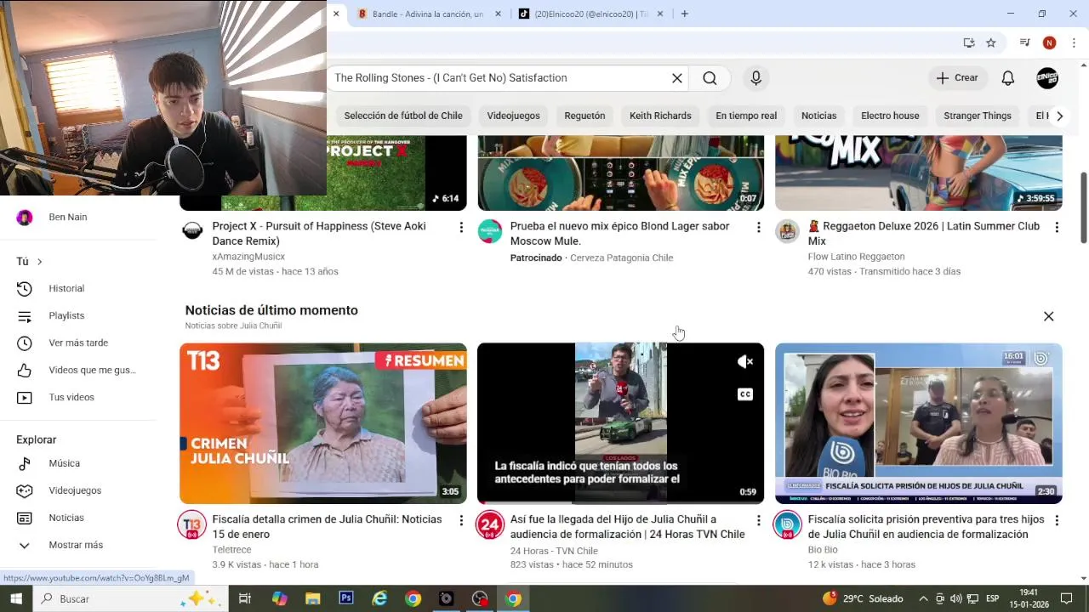The width and height of the screenshot is (1089, 612).
Task: Open the T13 Teletrece channel avatar
Action: [x=192, y=524]
